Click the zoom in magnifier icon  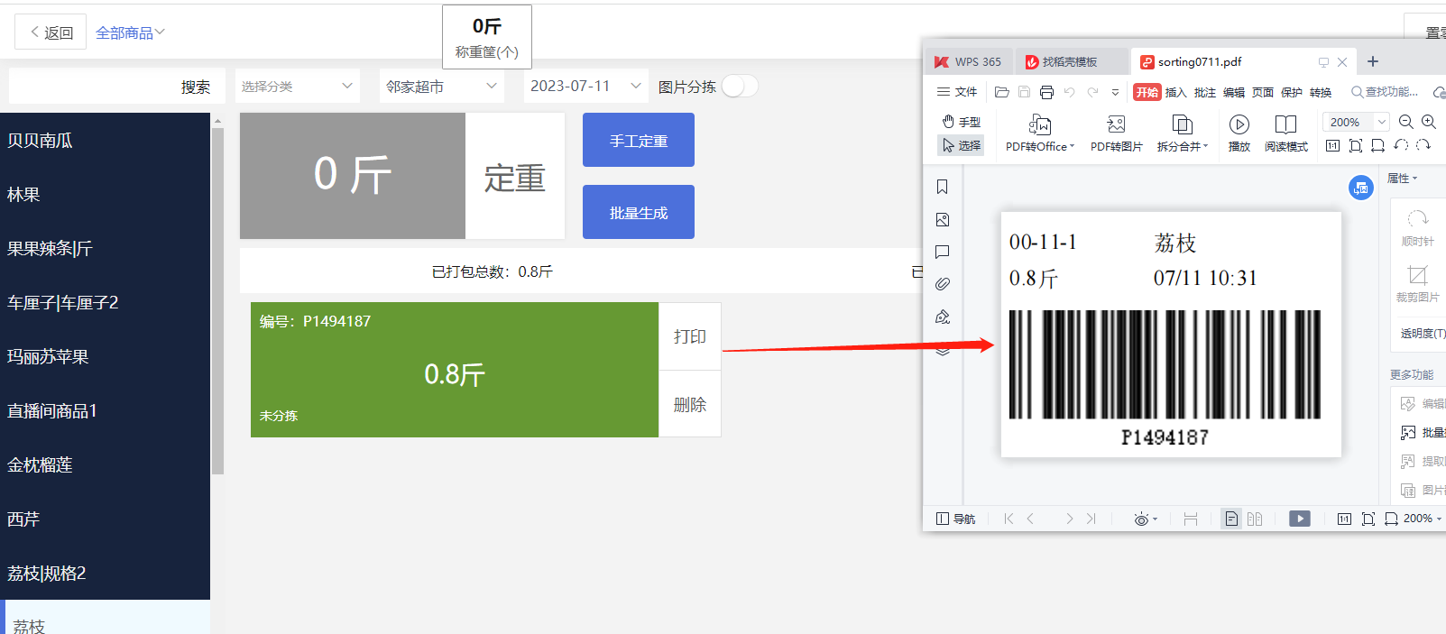tap(1429, 122)
